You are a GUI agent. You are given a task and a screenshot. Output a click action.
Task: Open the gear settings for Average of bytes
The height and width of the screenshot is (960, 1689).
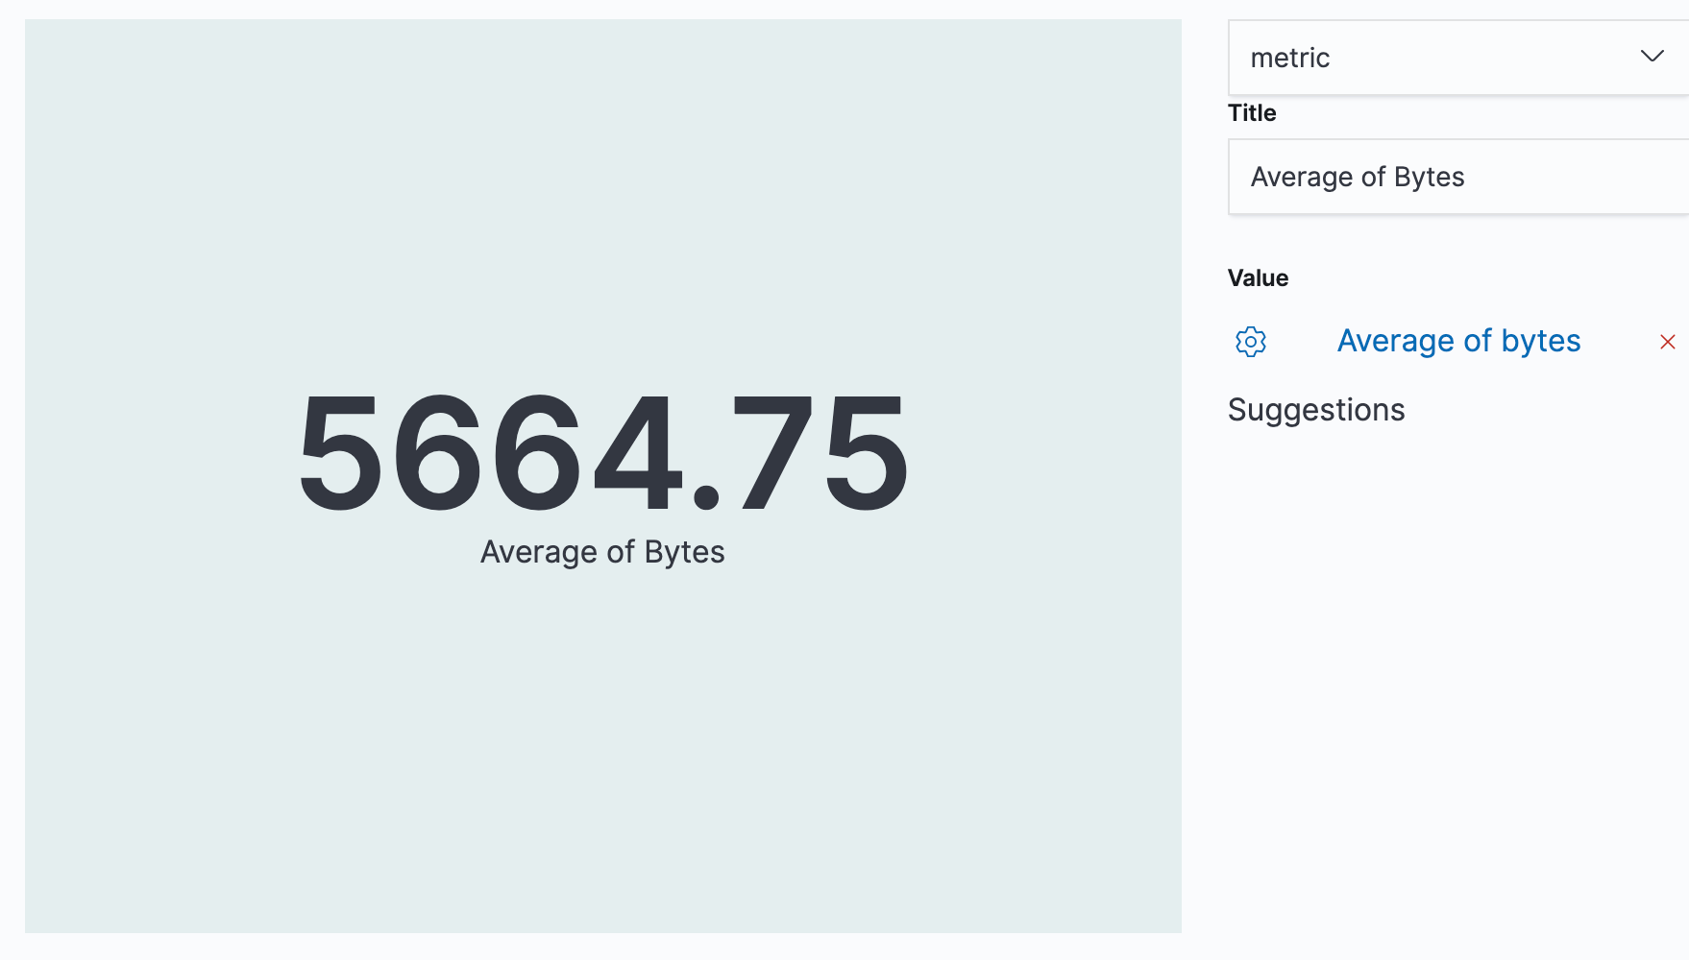point(1250,342)
